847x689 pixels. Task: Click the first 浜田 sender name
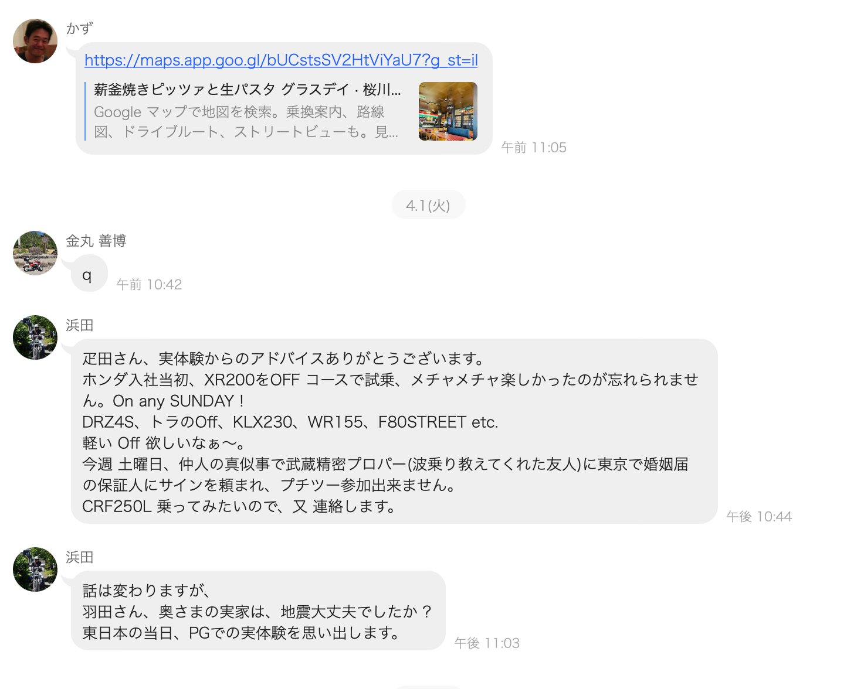pos(80,325)
